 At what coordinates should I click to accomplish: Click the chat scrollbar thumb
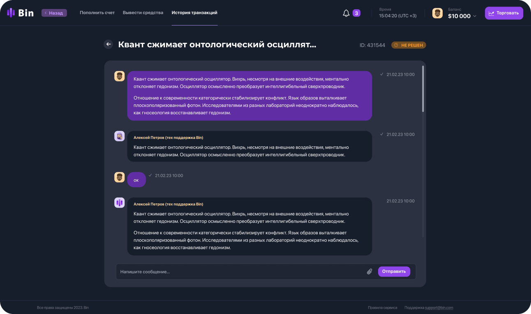423,88
